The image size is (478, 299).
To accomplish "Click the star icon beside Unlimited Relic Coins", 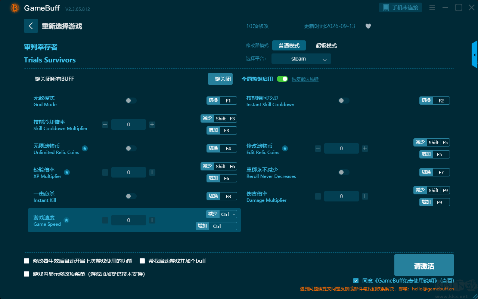I will pos(85,148).
